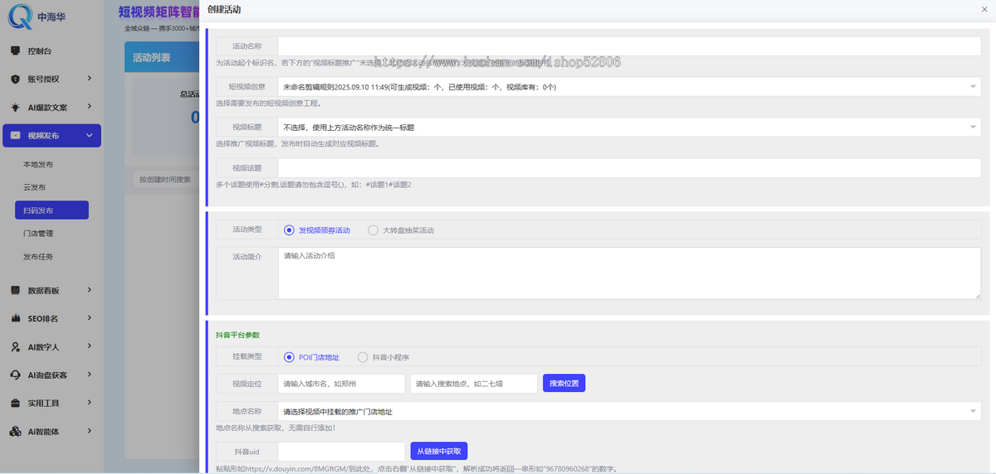
Task: Expand 实用工具 sidebar chevron
Action: [89, 403]
